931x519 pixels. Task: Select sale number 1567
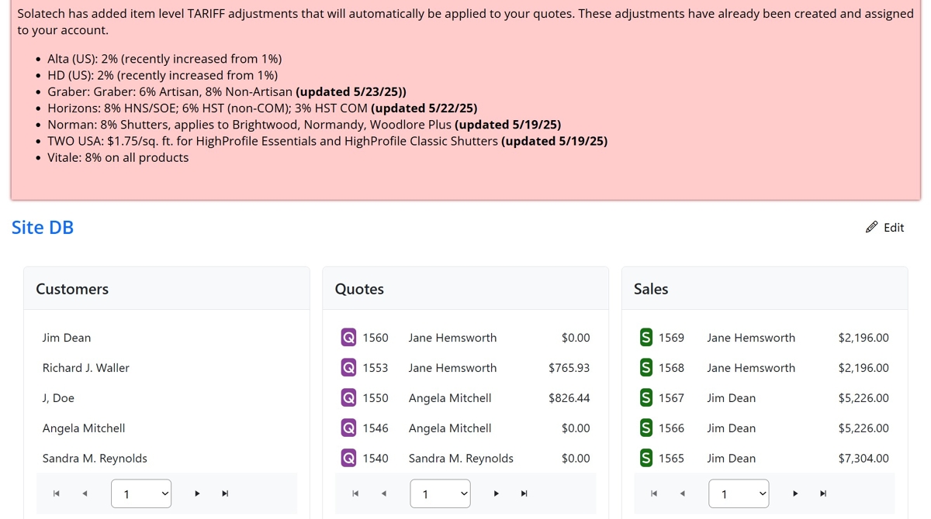(x=671, y=398)
